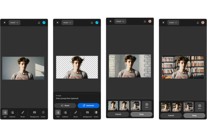Select Subtract tool in the original photo screen
207x138 pixels.
[12, 113]
